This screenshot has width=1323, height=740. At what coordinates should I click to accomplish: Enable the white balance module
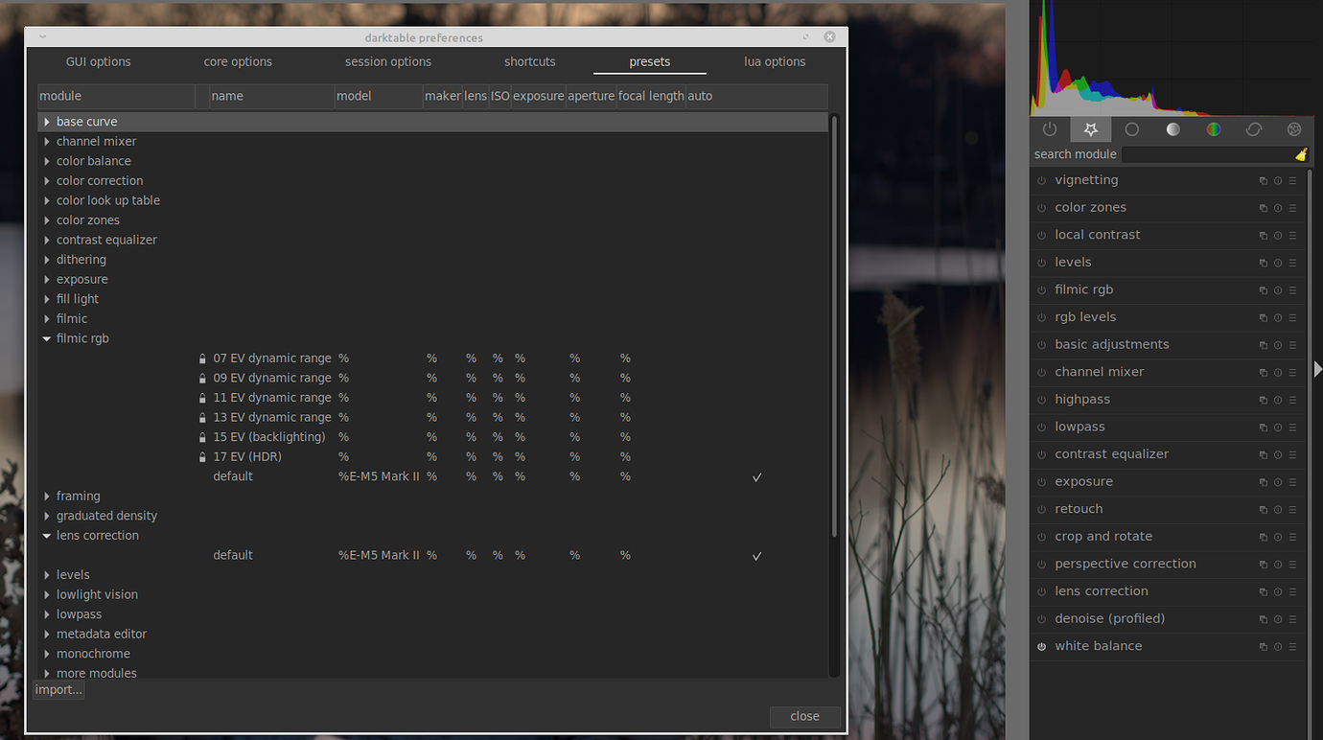coord(1041,646)
